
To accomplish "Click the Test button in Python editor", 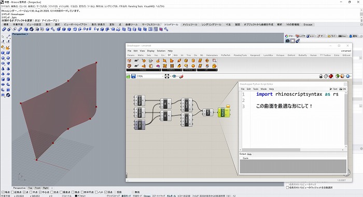I will (x=333, y=89).
